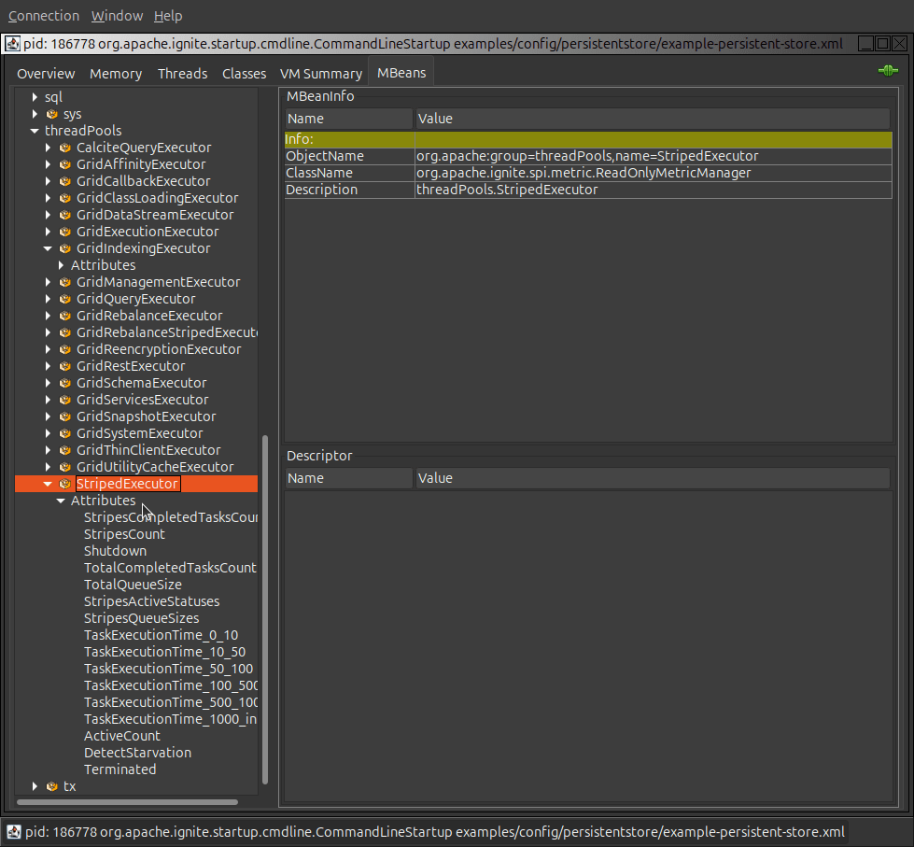
Task: Click the Info: highlighted row
Action: (x=588, y=139)
